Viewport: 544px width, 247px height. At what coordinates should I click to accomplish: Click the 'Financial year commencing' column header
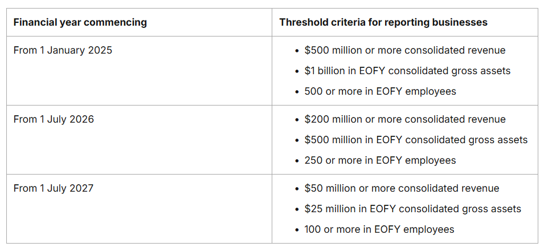coord(80,23)
